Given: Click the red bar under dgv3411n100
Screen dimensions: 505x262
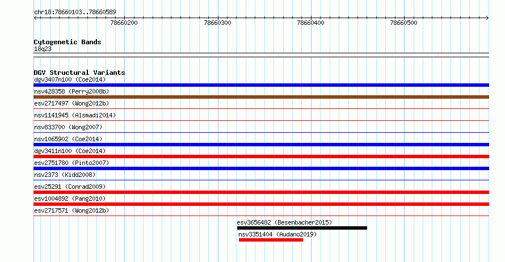Looking at the screenshot, I should coord(261,157).
